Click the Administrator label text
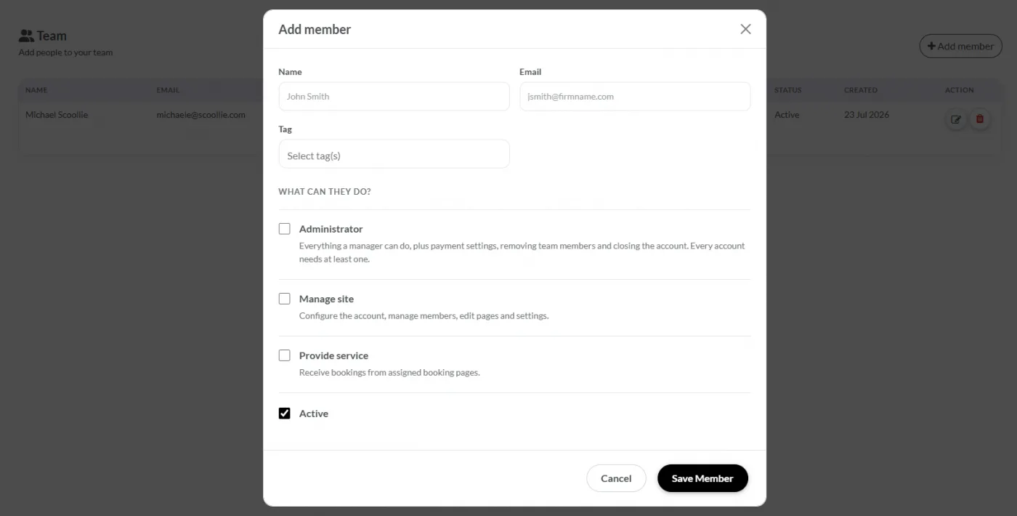Image resolution: width=1017 pixels, height=516 pixels. (x=331, y=229)
